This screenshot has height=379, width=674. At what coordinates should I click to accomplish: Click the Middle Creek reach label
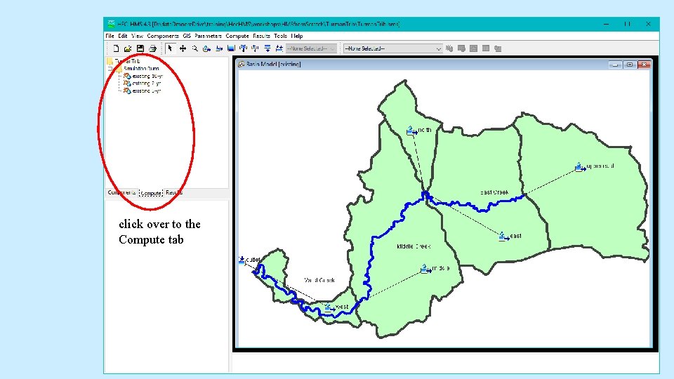pyautogui.click(x=414, y=246)
